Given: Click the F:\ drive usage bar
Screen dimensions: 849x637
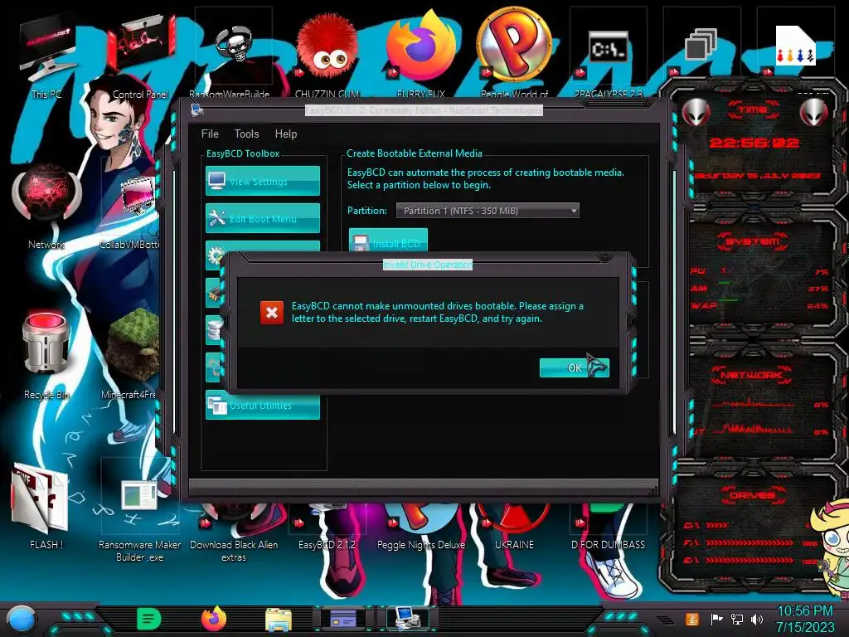Looking at the screenshot, I should click(x=749, y=542).
